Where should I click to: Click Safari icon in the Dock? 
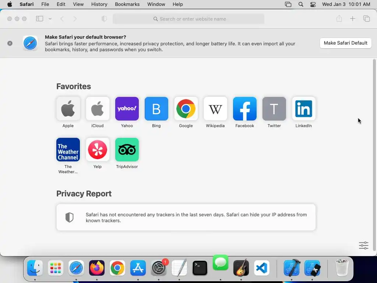click(76, 268)
